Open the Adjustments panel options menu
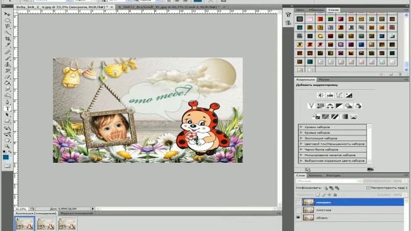This screenshot has width=411, height=231. point(407,80)
